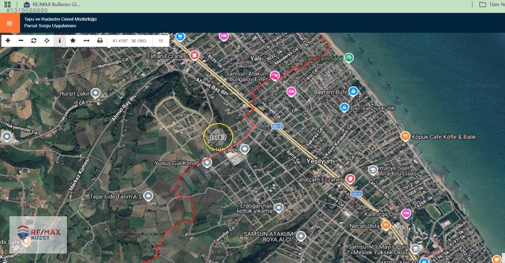Click the Kadhirga Otel pink marker
Image resolution: width=505 pixels, height=263 pixels.
coord(406,213)
